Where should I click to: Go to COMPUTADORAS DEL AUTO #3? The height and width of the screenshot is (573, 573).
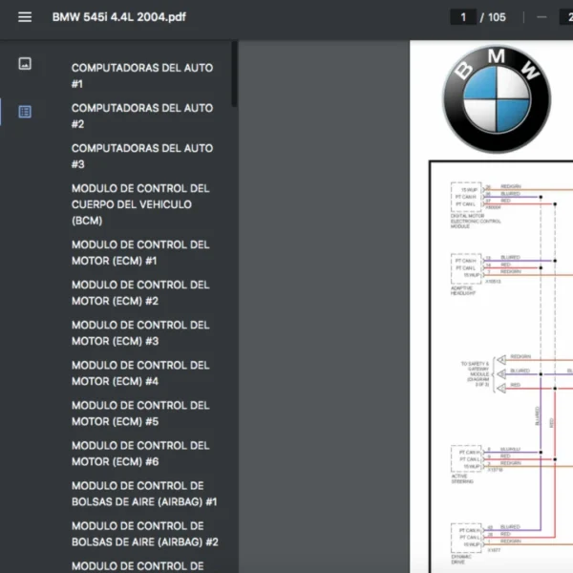141,157
